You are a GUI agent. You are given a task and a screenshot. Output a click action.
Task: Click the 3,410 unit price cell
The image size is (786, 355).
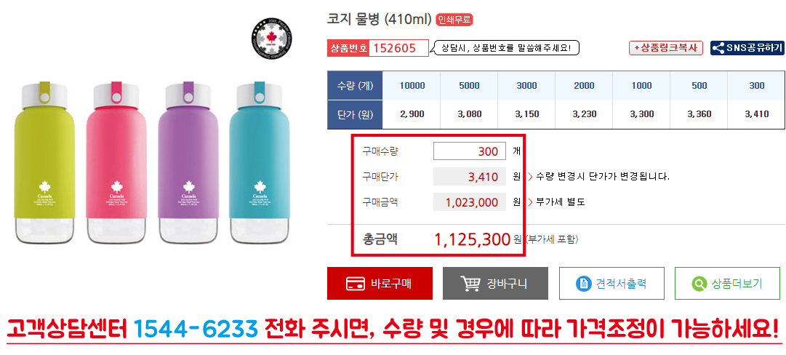pos(756,114)
